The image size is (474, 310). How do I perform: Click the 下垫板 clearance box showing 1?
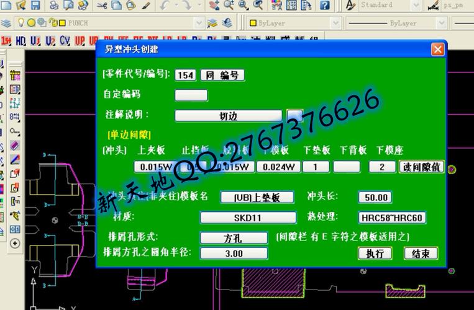(316, 167)
